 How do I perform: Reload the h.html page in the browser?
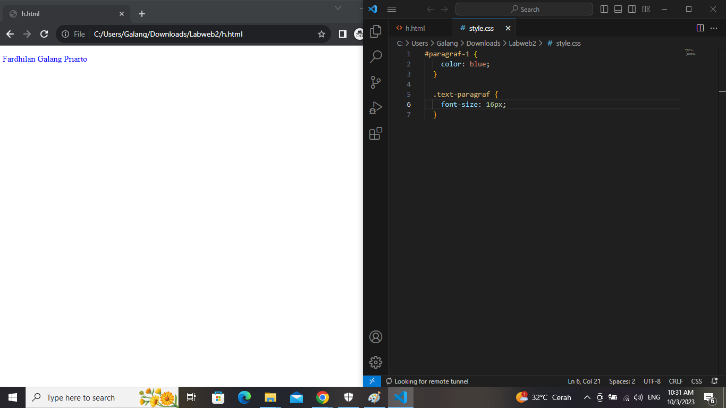click(44, 33)
